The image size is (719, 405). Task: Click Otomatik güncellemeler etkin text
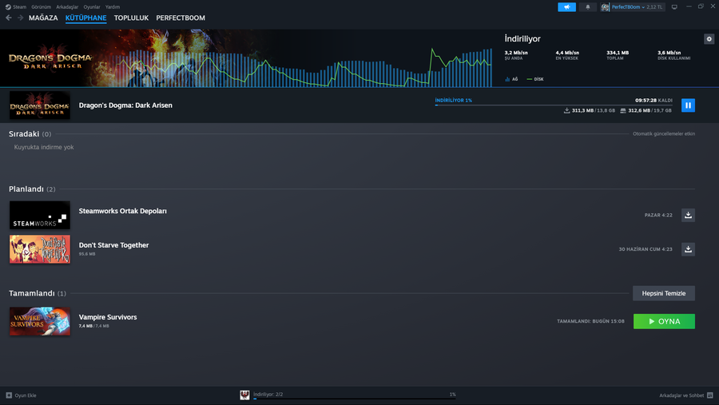click(664, 134)
